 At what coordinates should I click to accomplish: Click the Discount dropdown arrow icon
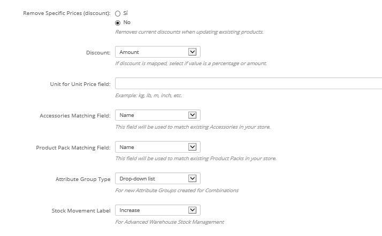point(192,52)
